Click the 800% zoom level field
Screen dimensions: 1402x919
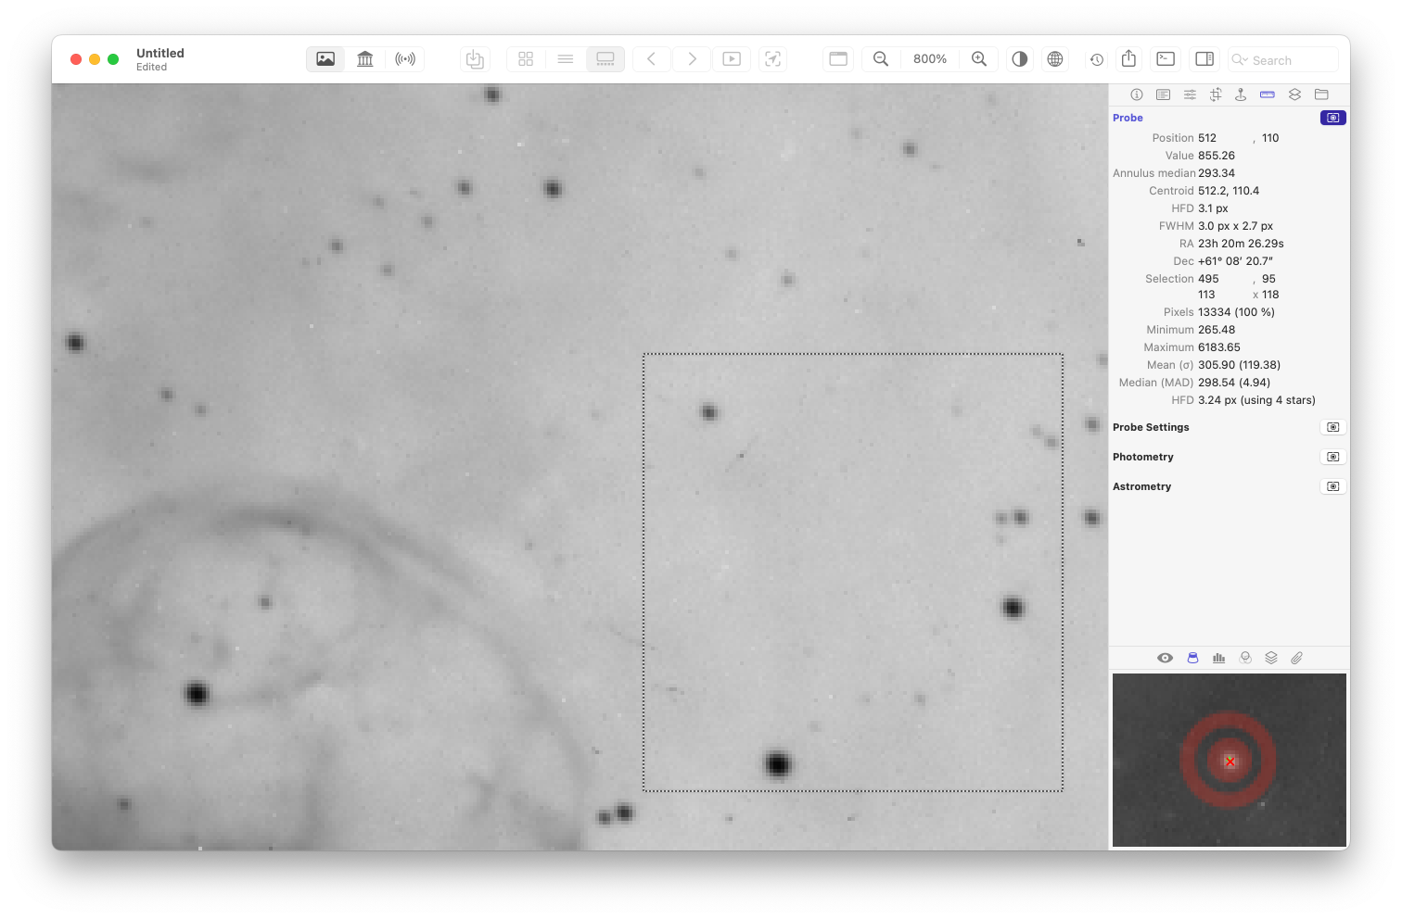[x=930, y=59]
